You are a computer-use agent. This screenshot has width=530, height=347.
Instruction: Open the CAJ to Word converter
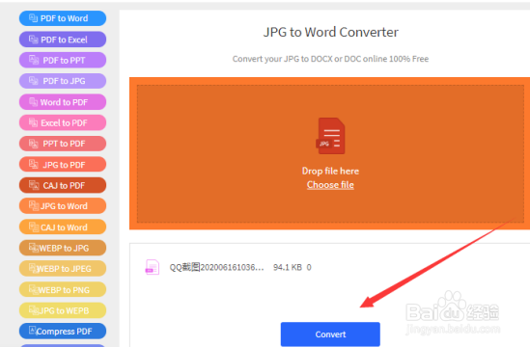63,227
